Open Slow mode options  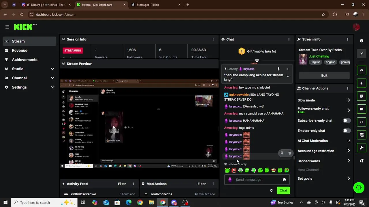[x=324, y=100]
